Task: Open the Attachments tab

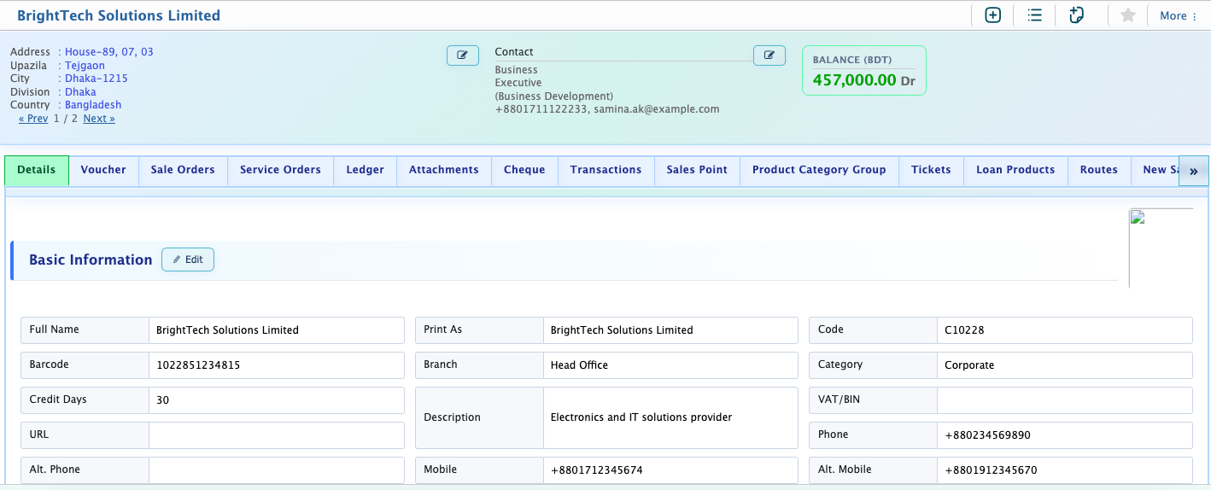Action: [444, 171]
